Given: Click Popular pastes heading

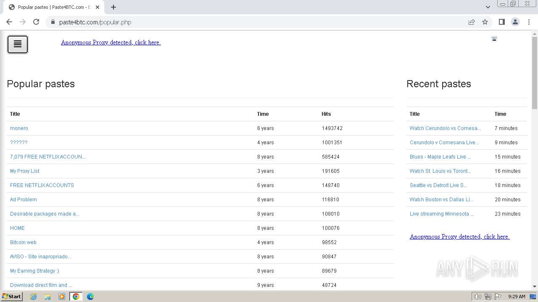Looking at the screenshot, I should pos(41,84).
